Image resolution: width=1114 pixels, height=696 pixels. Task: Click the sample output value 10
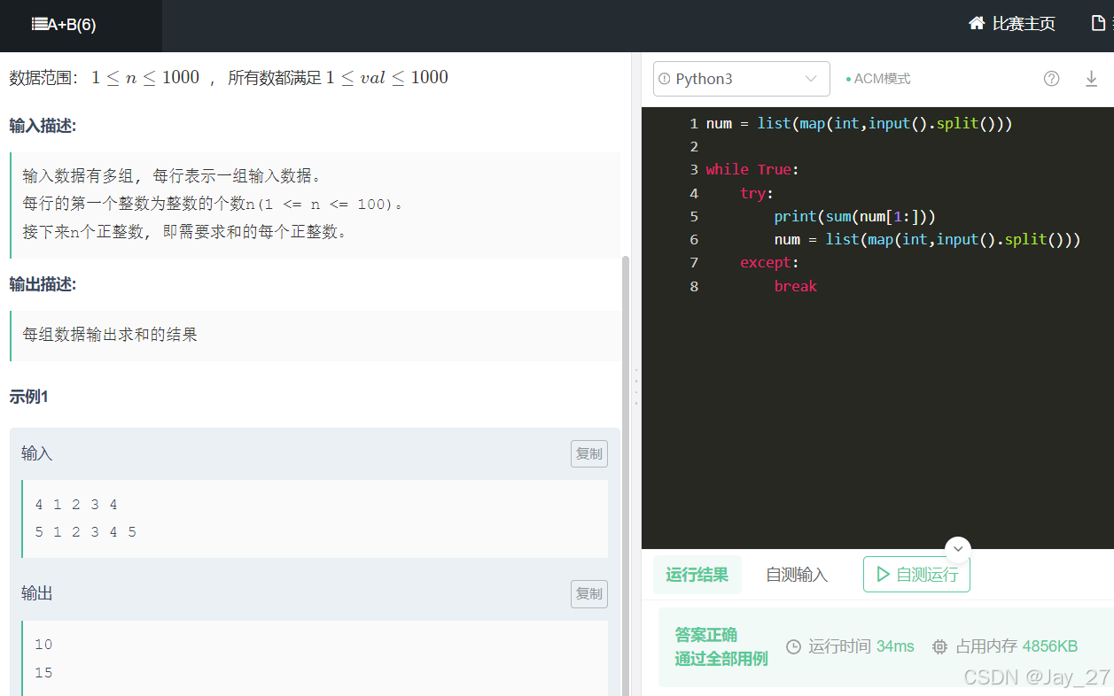[x=43, y=645]
